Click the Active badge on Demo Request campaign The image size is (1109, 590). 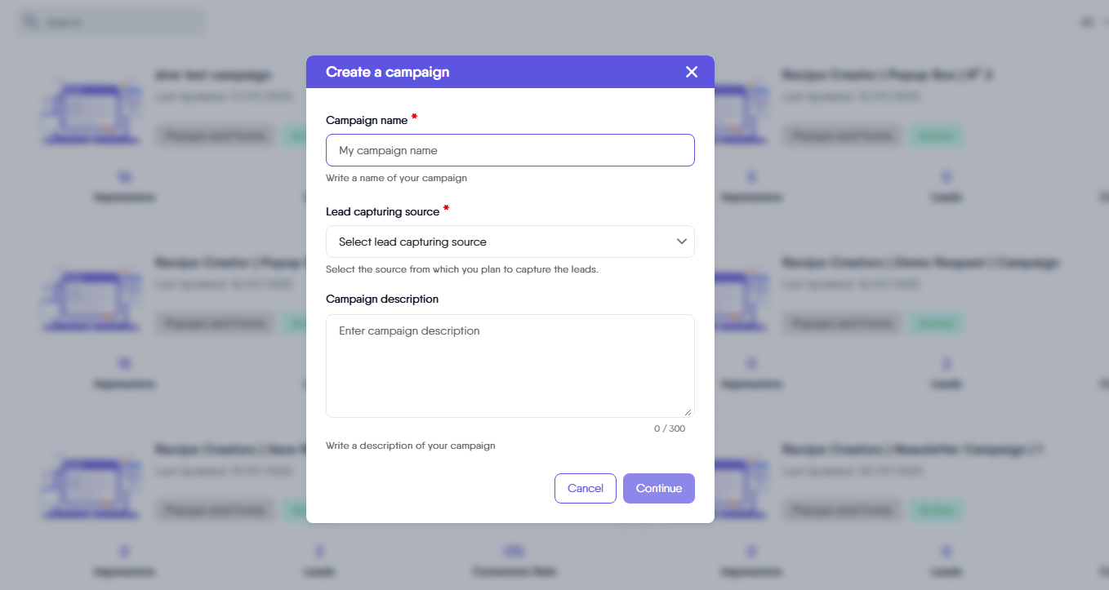[x=937, y=323]
